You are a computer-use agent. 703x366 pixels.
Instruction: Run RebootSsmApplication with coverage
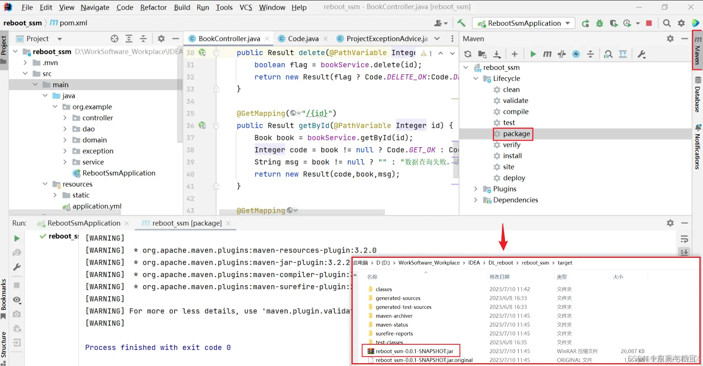(613, 23)
